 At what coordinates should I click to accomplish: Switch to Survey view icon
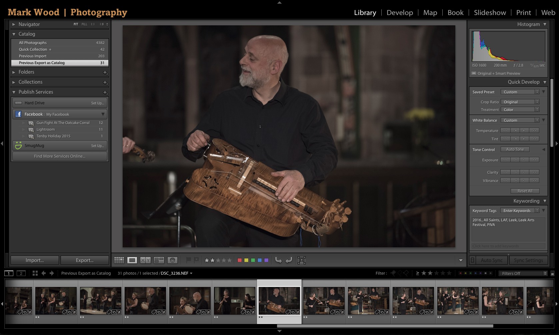pos(159,260)
